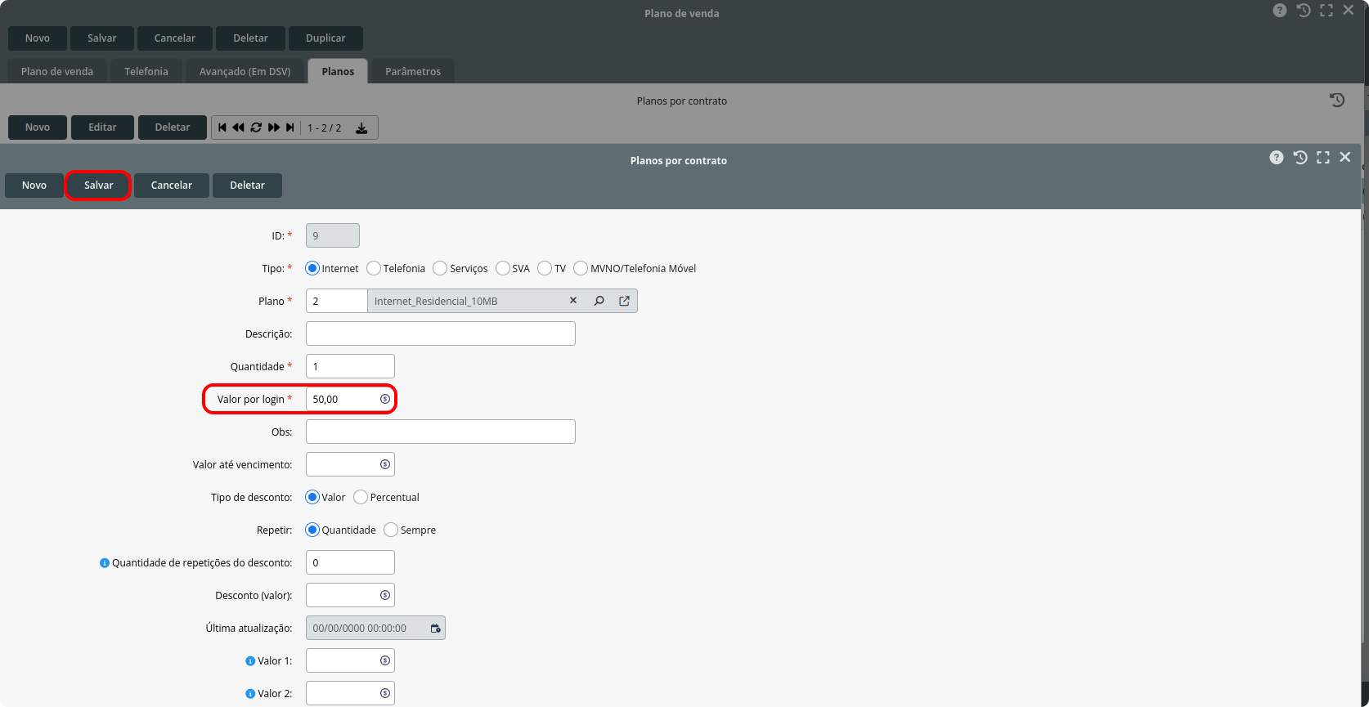Go to next page in records list

tap(274, 128)
